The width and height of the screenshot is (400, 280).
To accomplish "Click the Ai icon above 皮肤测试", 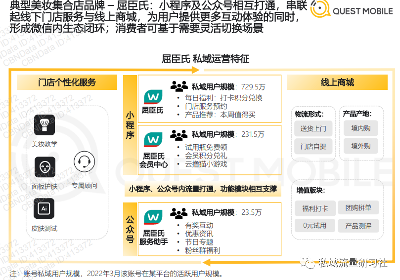I will 44,208.
